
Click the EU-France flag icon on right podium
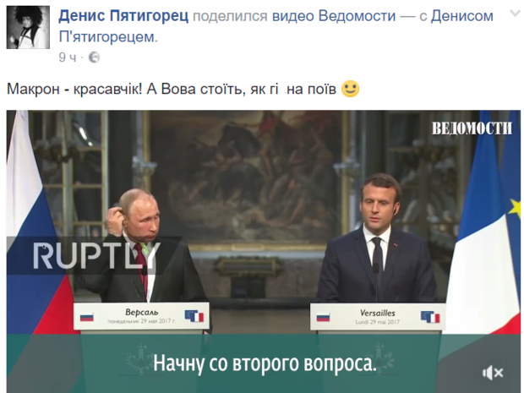pos(430,317)
